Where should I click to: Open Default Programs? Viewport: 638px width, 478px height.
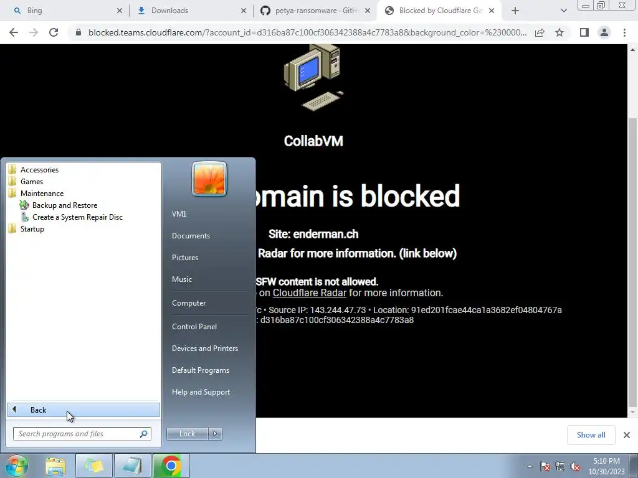201,370
